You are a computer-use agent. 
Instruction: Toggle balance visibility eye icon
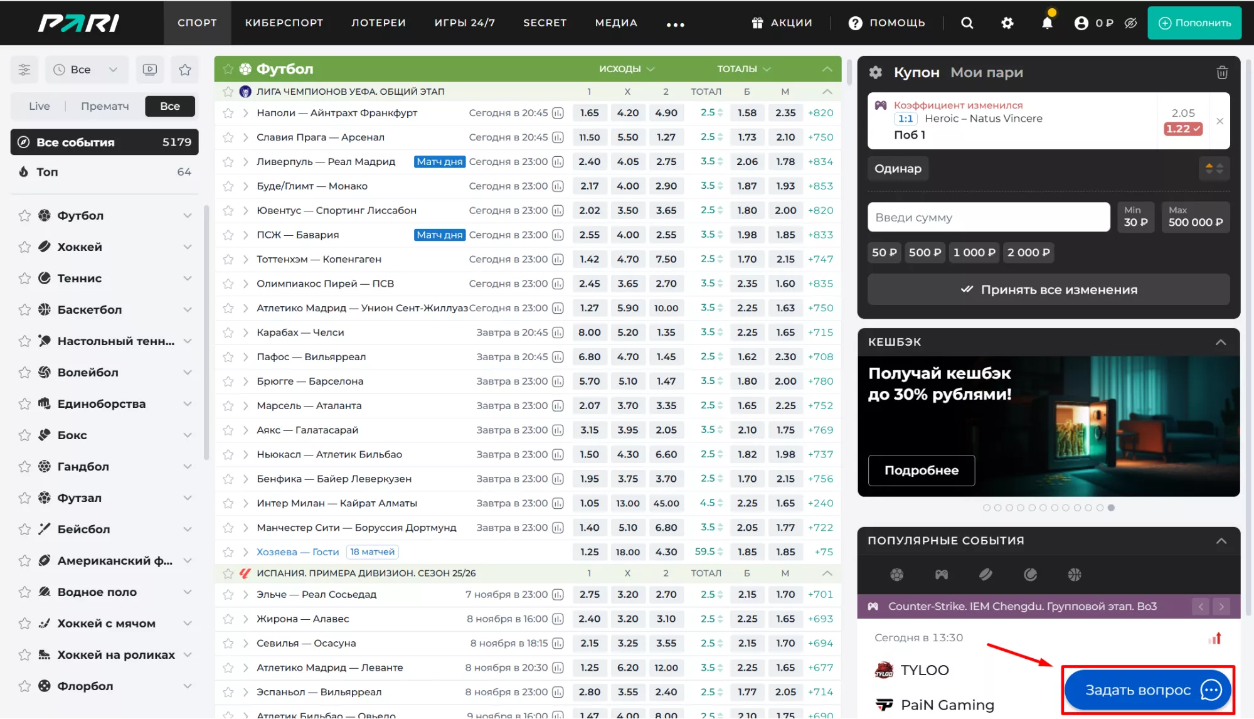pyautogui.click(x=1130, y=23)
